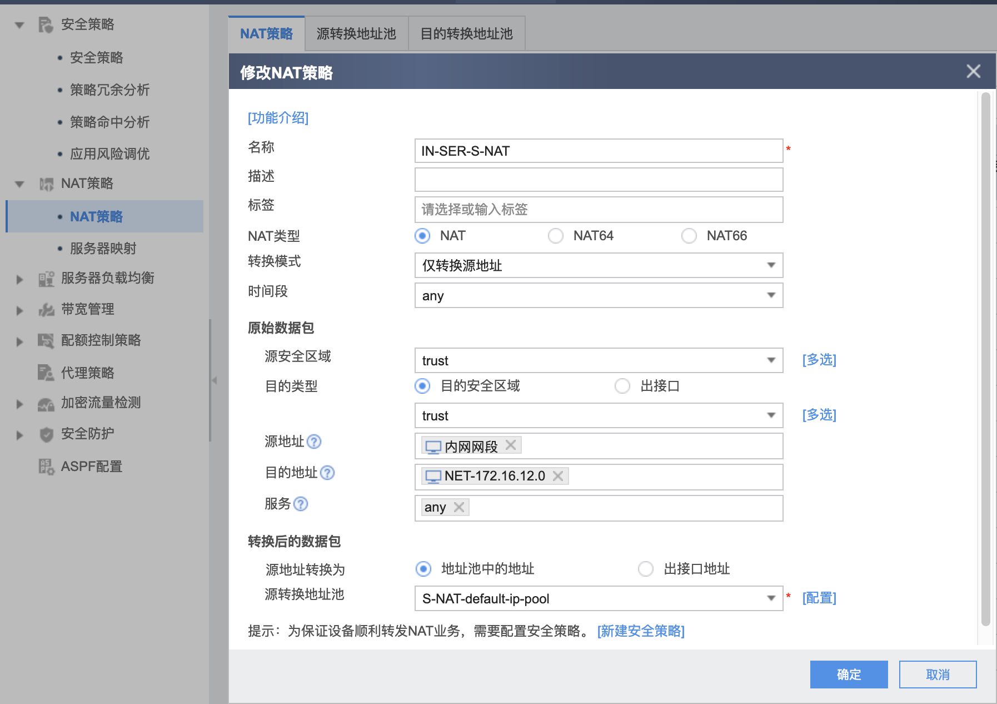
Task: Select 出接口地址 radio option
Action: (646, 569)
